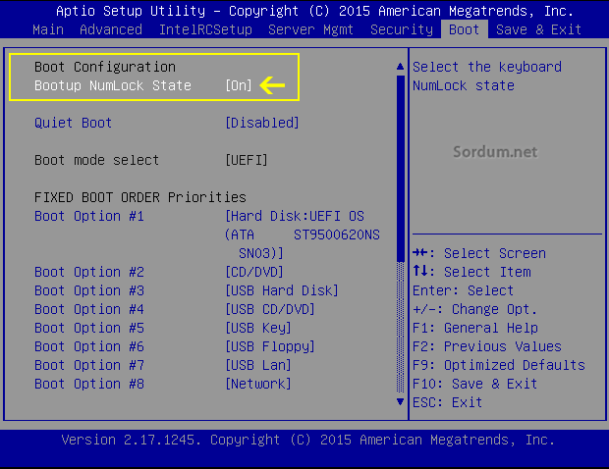
Task: Select the Boot Option #3 label
Action: [89, 290]
